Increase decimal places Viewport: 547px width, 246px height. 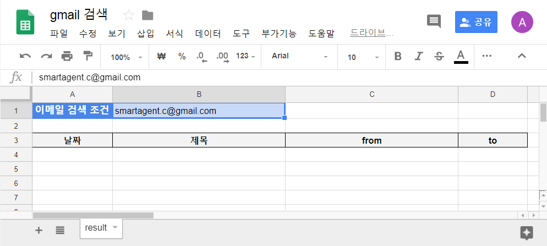(222, 57)
